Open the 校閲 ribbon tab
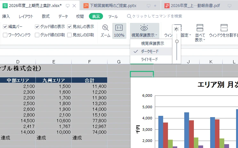The width and height of the screenshot is (238, 148). (x=80, y=16)
